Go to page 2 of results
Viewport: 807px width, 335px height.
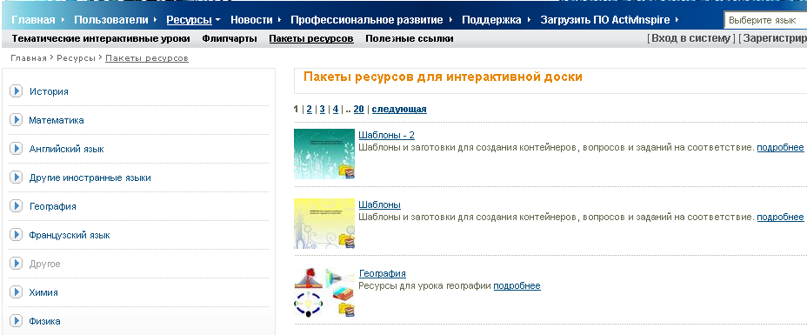tap(310, 109)
